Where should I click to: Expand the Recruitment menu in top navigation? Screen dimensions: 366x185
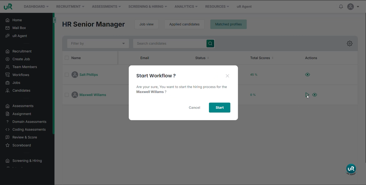[x=70, y=7]
